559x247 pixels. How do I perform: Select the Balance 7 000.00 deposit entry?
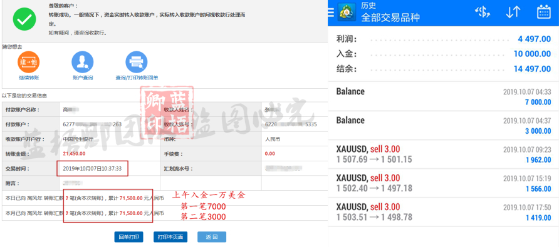[x=444, y=96]
